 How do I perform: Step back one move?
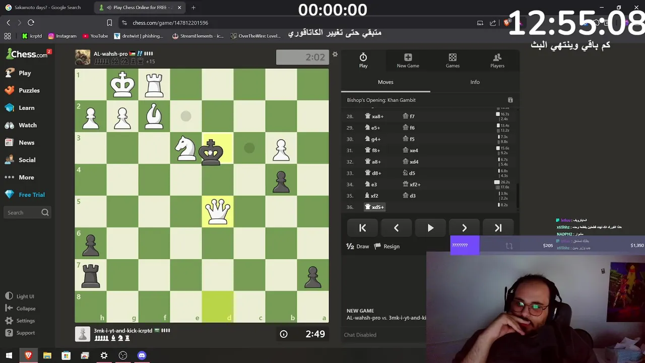pos(396,228)
